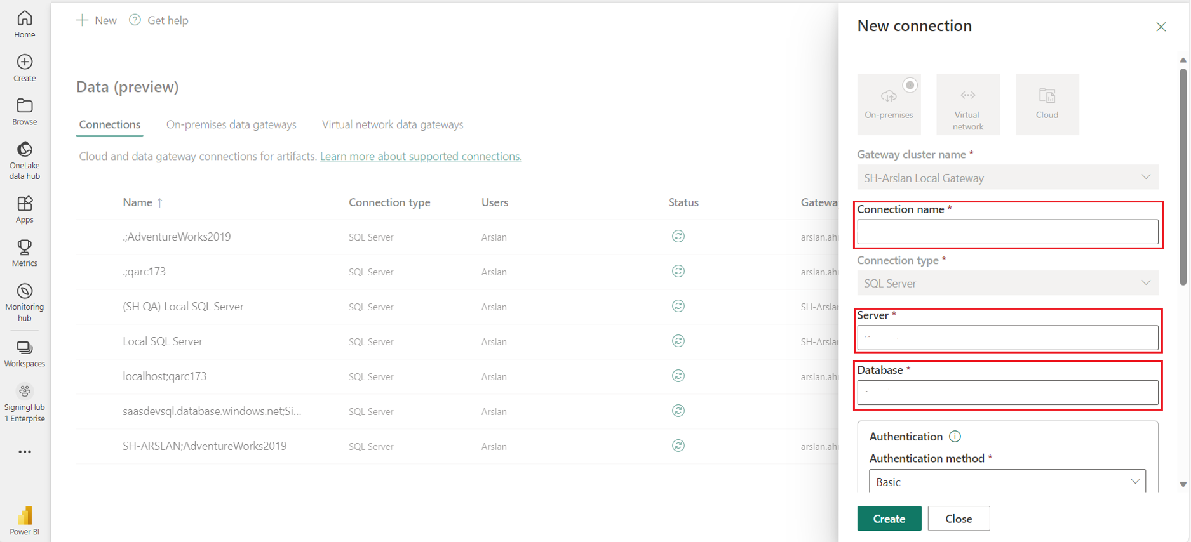Click the Close button in the panel
Image resolution: width=1191 pixels, height=542 pixels.
(959, 519)
